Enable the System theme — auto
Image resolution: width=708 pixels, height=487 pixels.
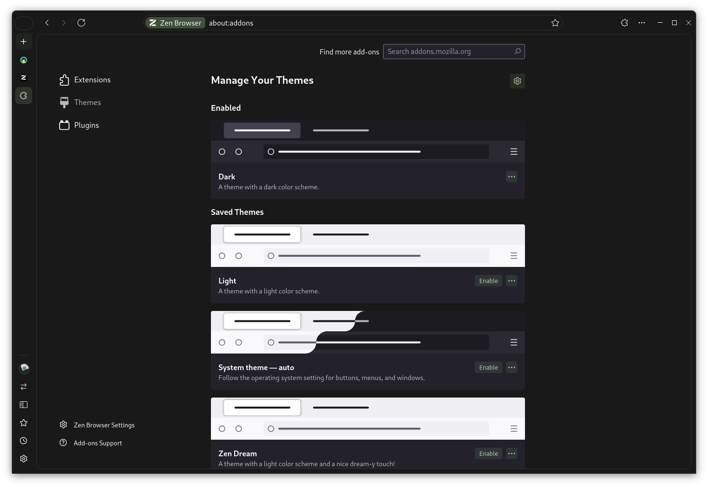pyautogui.click(x=488, y=367)
